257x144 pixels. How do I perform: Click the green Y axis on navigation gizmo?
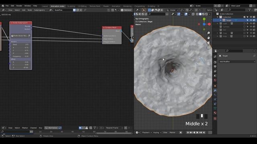tap(204, 19)
